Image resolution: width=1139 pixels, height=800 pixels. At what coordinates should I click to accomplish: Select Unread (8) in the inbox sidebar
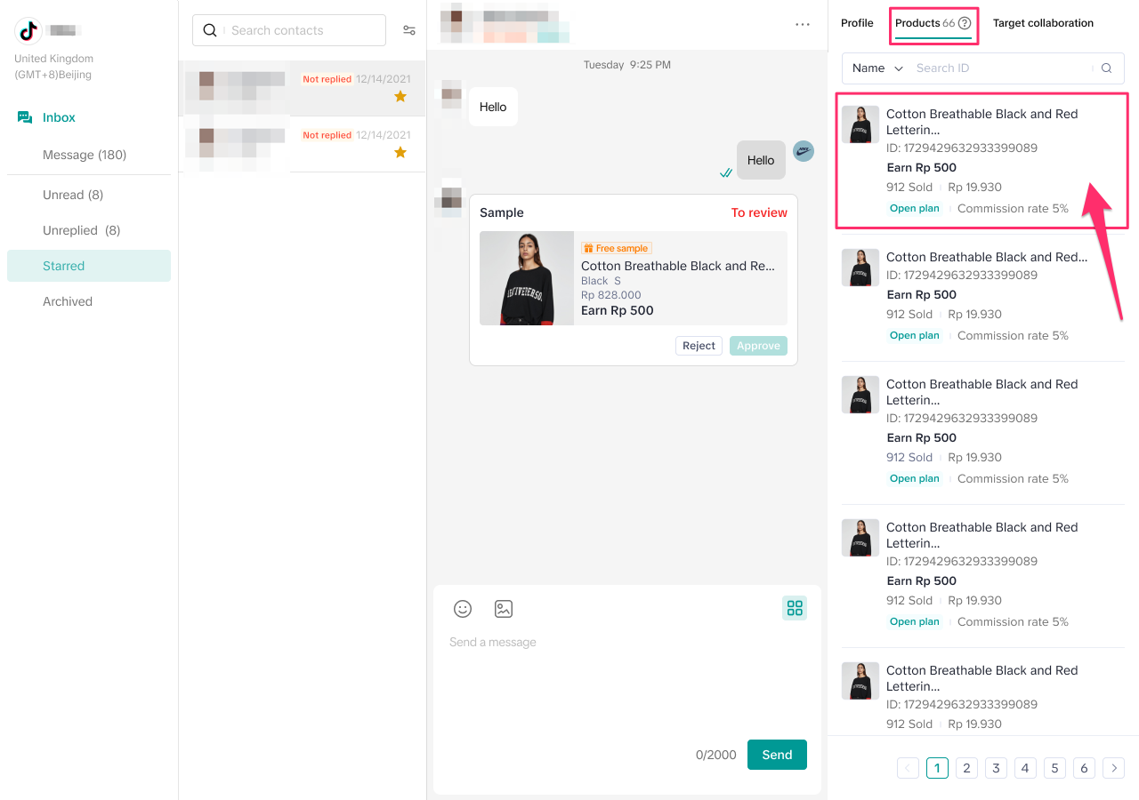(73, 195)
